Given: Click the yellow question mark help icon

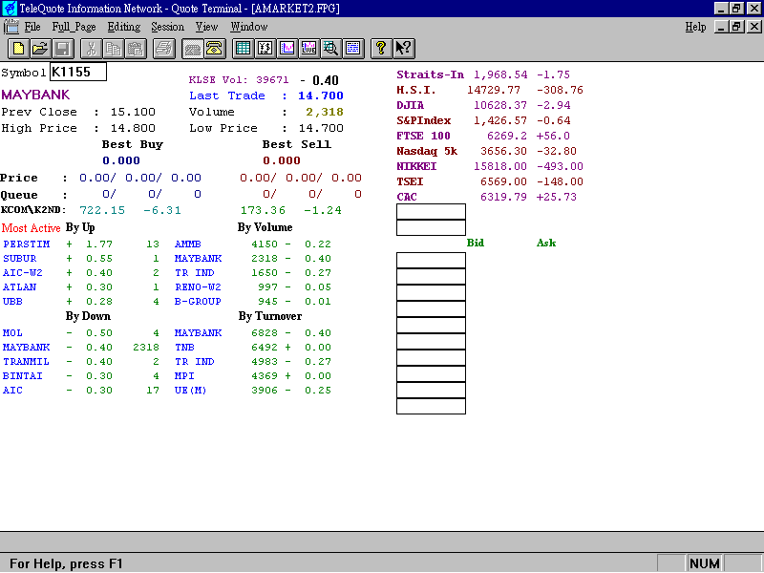Looking at the screenshot, I should coord(381,49).
